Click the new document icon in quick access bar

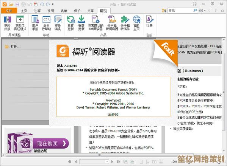pyautogui.click(x=36, y=4)
